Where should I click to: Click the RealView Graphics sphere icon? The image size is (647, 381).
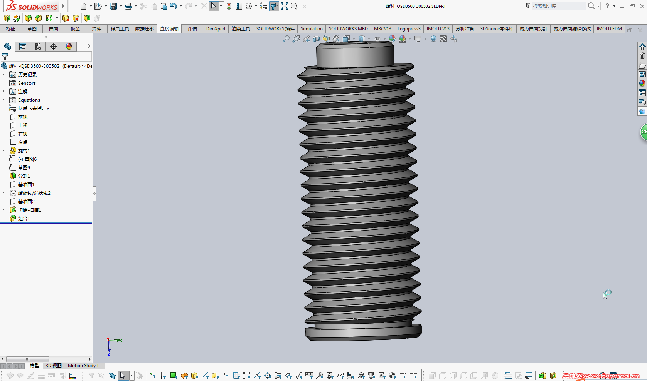tap(433, 39)
